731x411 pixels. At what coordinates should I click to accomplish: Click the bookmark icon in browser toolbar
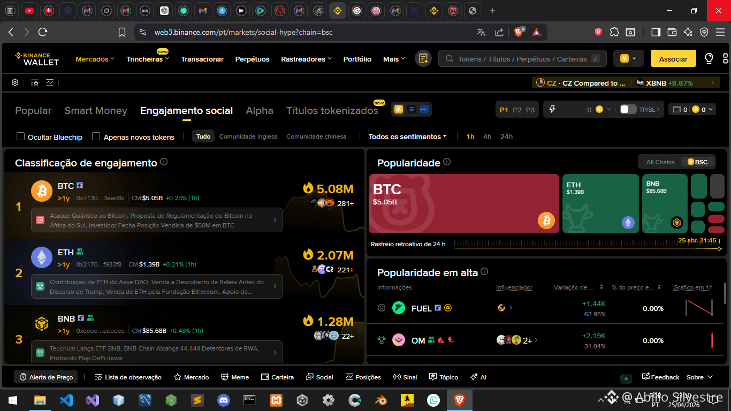click(x=122, y=32)
